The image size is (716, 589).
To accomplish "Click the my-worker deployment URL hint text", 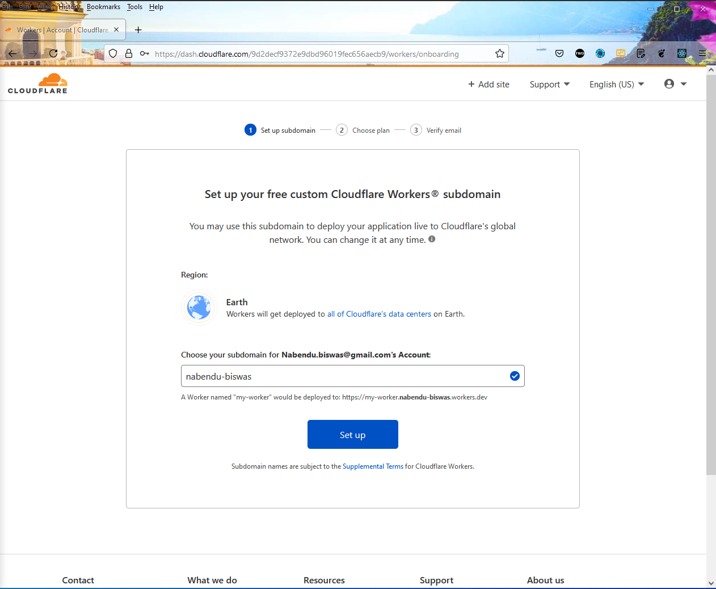I will (334, 397).
